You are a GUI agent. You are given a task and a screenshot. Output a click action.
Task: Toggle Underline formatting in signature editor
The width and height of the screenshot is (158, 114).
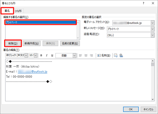tap(52, 55)
